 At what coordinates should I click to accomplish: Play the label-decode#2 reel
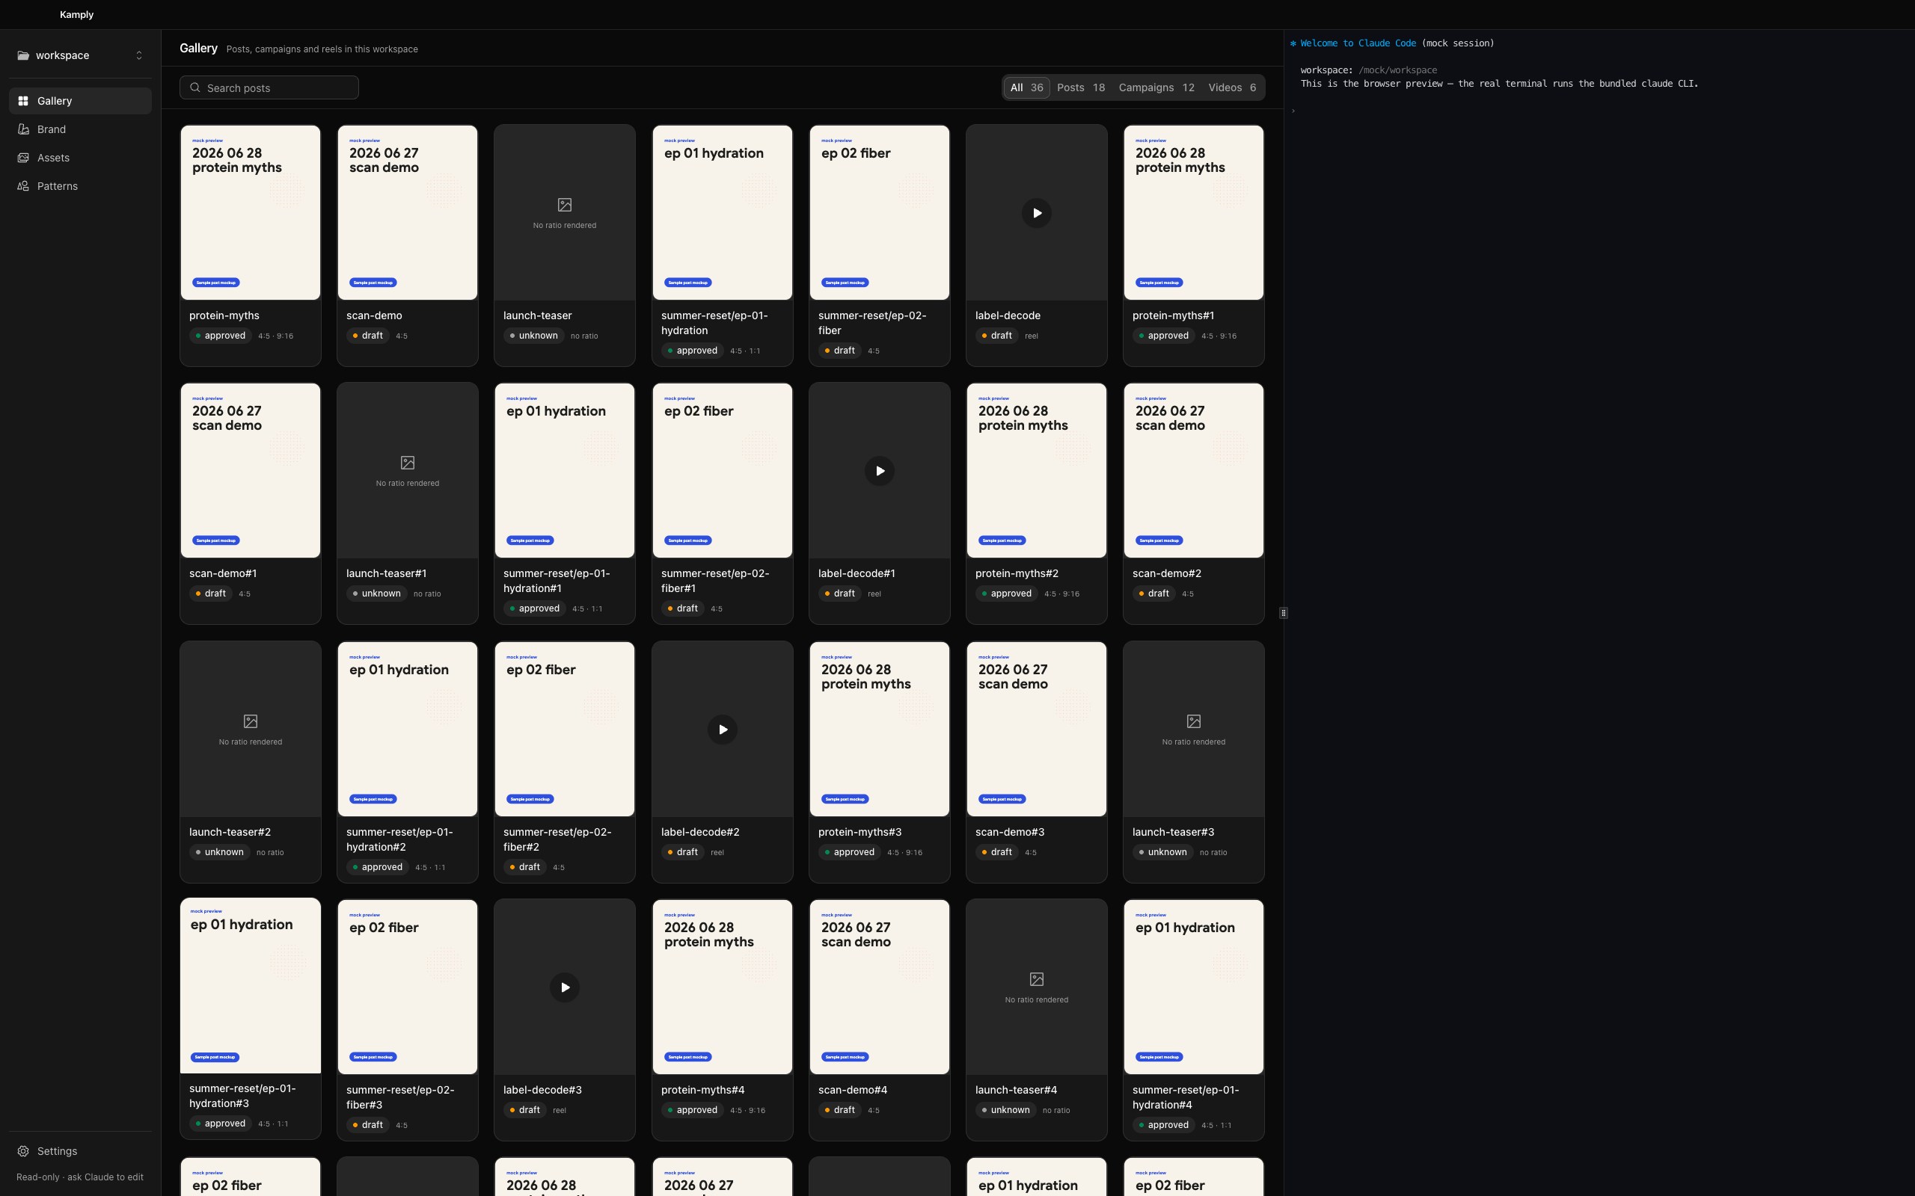pos(723,730)
